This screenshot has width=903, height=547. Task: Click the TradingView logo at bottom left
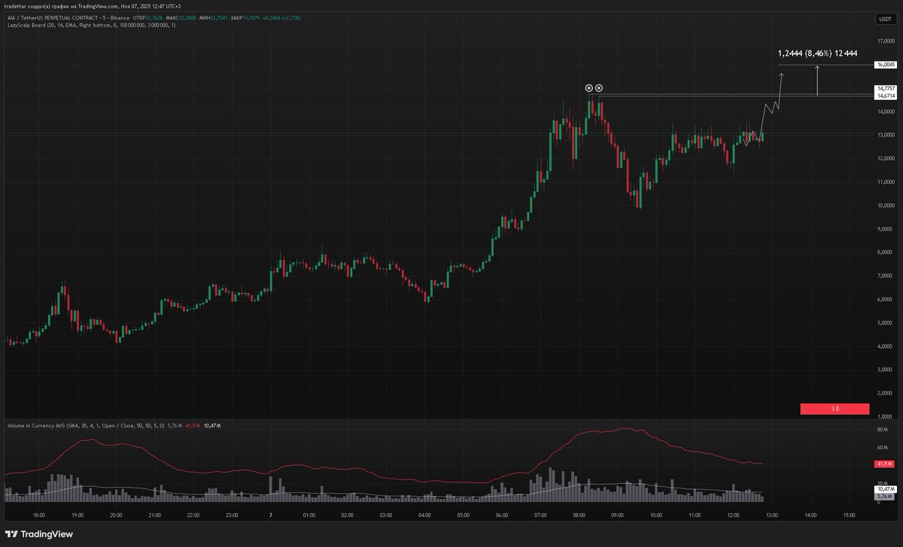(x=38, y=534)
